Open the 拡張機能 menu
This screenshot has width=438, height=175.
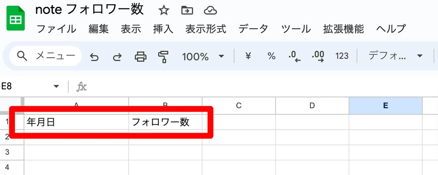[343, 28]
